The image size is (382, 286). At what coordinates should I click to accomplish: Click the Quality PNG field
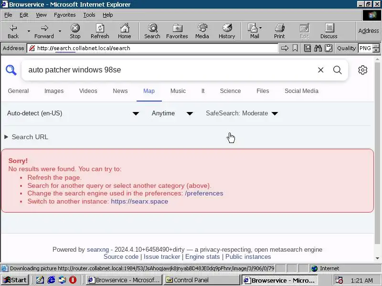click(365, 48)
